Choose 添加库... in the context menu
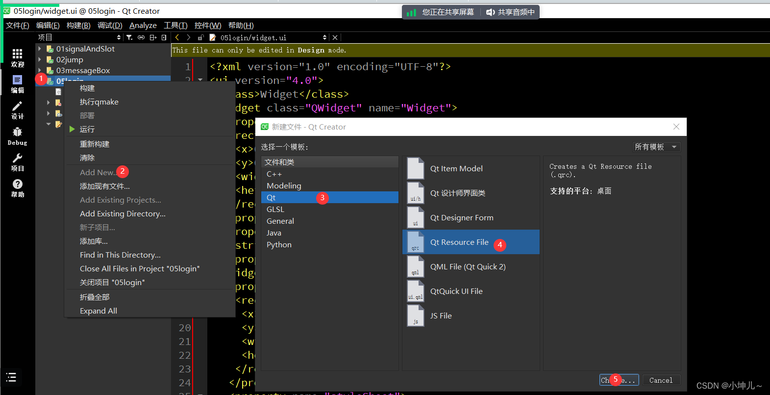The height and width of the screenshot is (395, 770). [150, 241]
